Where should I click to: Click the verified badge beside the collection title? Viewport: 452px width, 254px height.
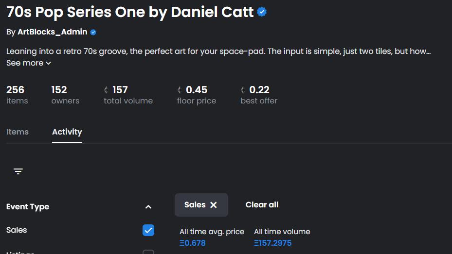[x=262, y=12]
